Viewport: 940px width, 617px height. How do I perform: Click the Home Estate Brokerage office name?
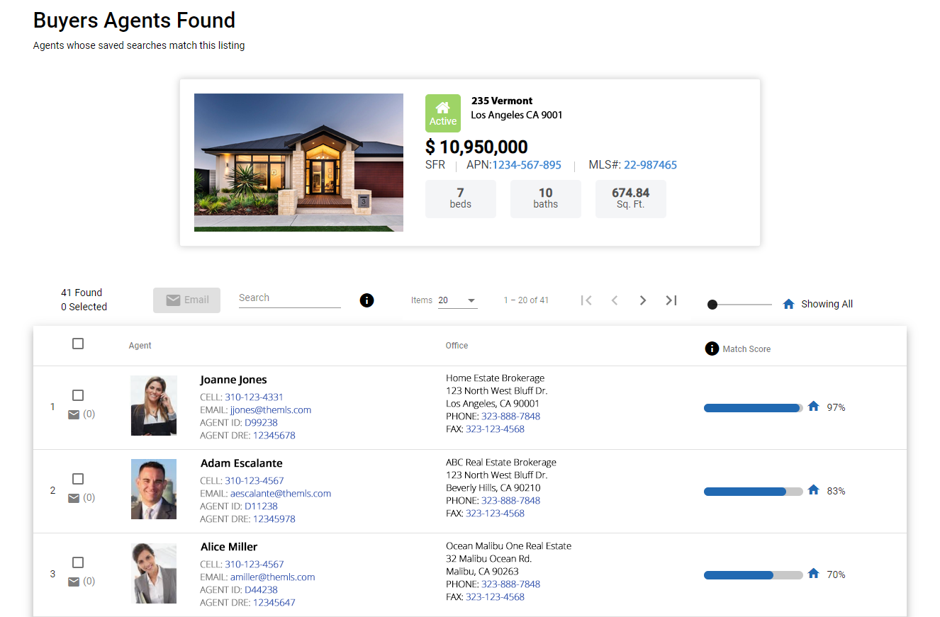tap(495, 378)
